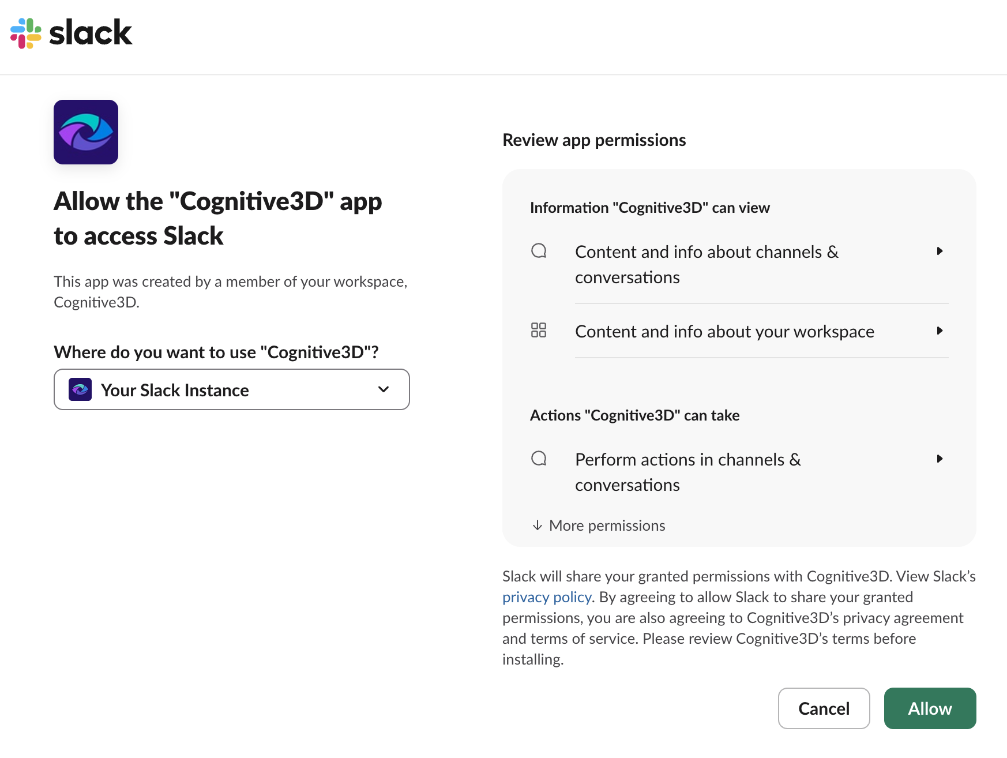Click the Cancel button
Viewport: 1007px width, 758px height.
[x=824, y=708]
